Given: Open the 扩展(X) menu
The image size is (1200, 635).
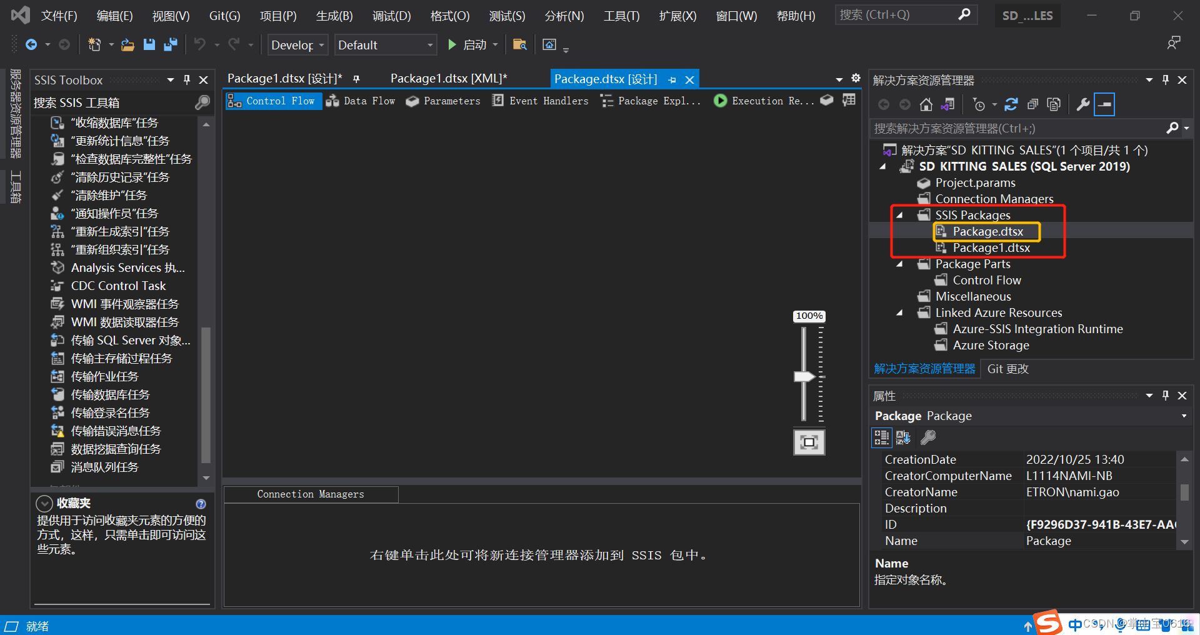Looking at the screenshot, I should (x=677, y=16).
